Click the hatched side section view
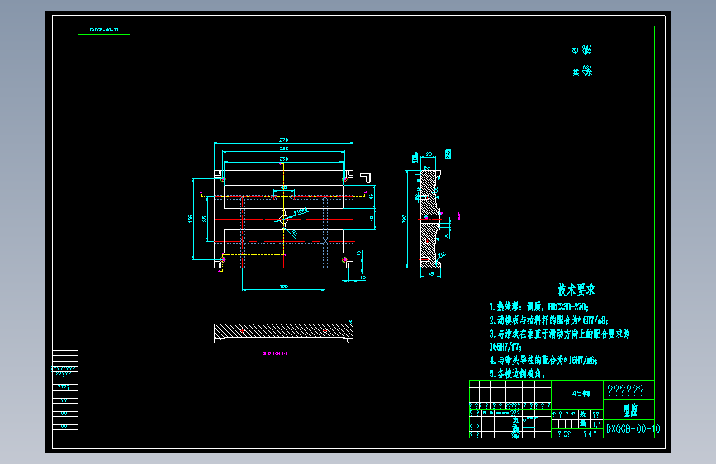Image resolution: width=716 pixels, height=464 pixels. 429,219
